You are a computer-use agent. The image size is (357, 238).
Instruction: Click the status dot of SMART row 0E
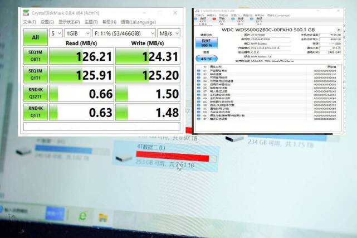point(199,115)
